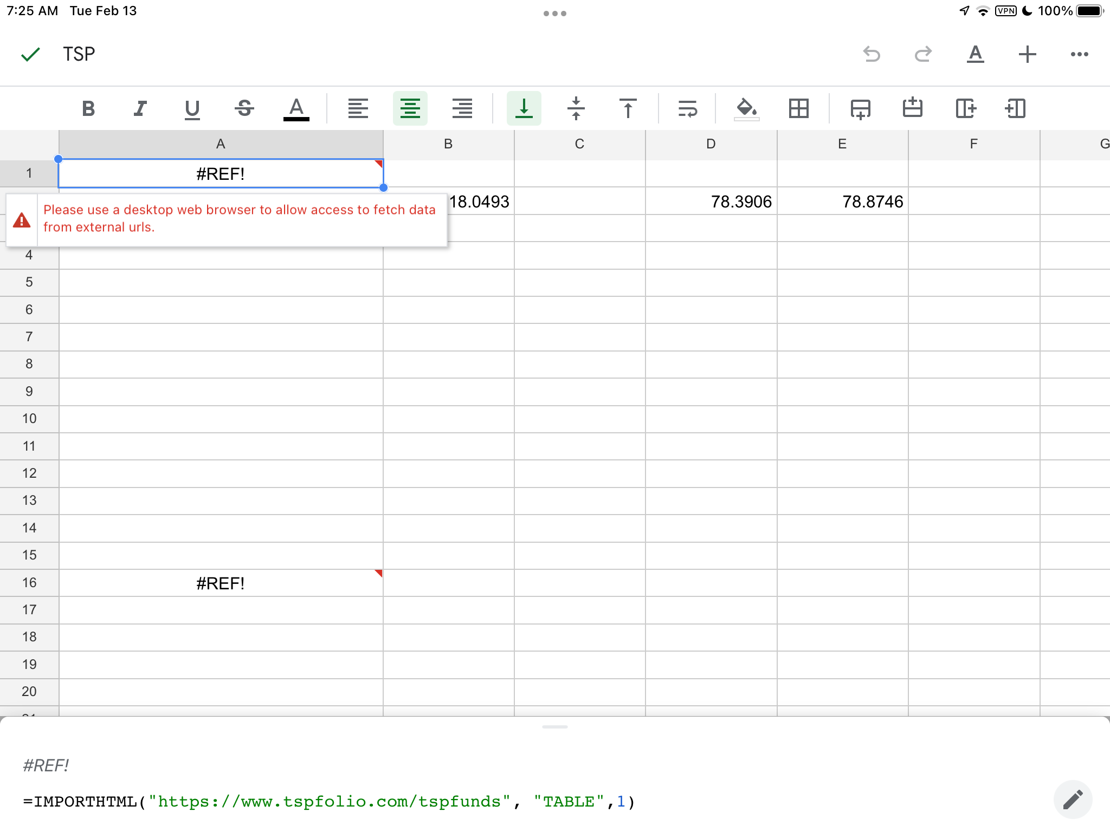Viewport: 1110px width, 832px height.
Task: Toggle bold formatting
Action: [x=88, y=109]
